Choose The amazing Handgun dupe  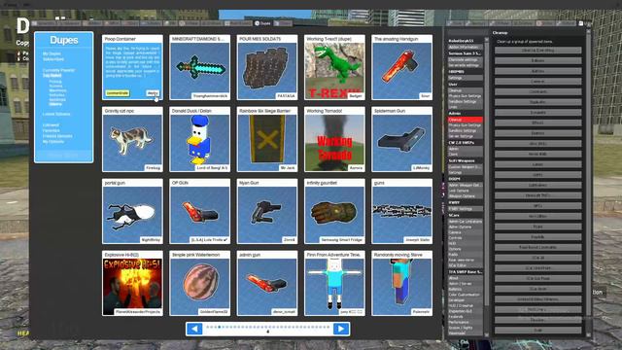pyautogui.click(x=401, y=67)
